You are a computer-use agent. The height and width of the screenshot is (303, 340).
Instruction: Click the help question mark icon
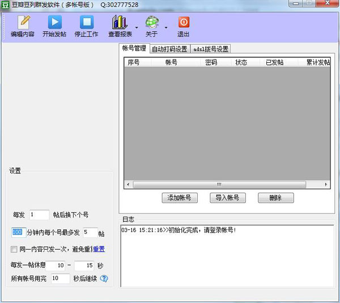104,279
